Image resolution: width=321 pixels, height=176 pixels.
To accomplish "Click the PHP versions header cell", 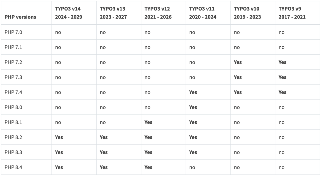I will tap(20, 17).
